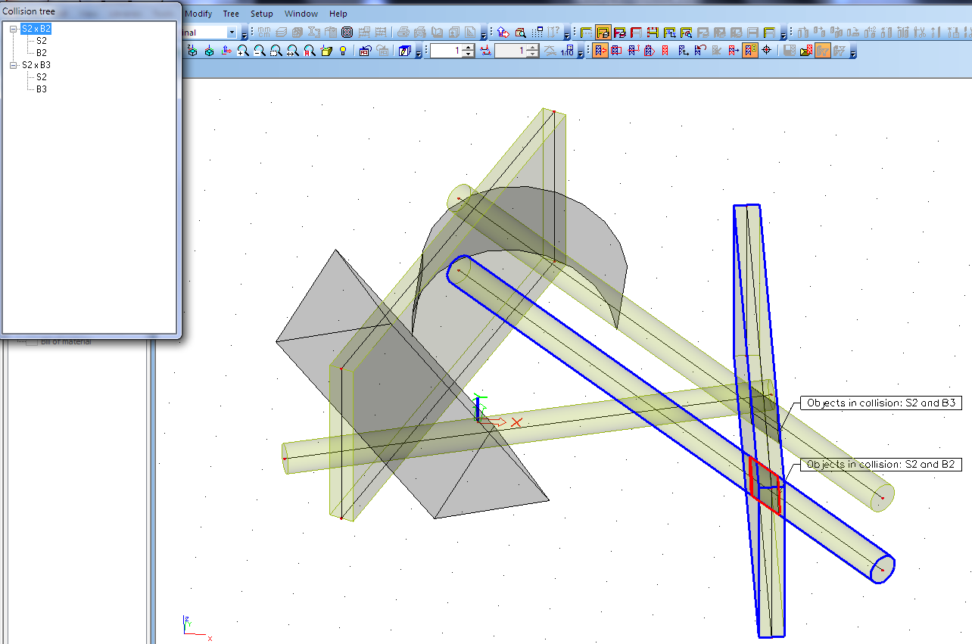Open the Tree menu

pos(231,14)
